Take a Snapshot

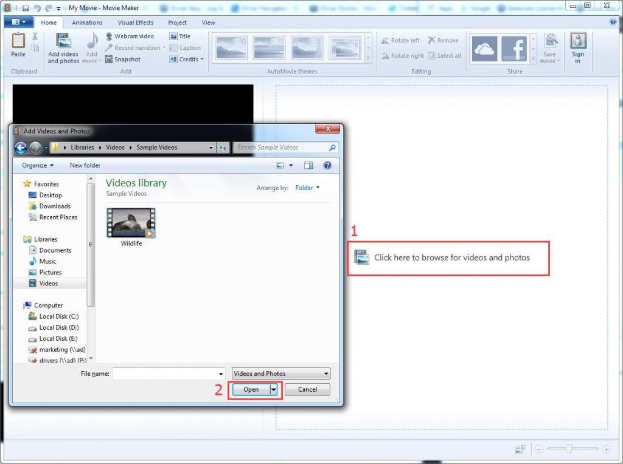pyautogui.click(x=123, y=59)
